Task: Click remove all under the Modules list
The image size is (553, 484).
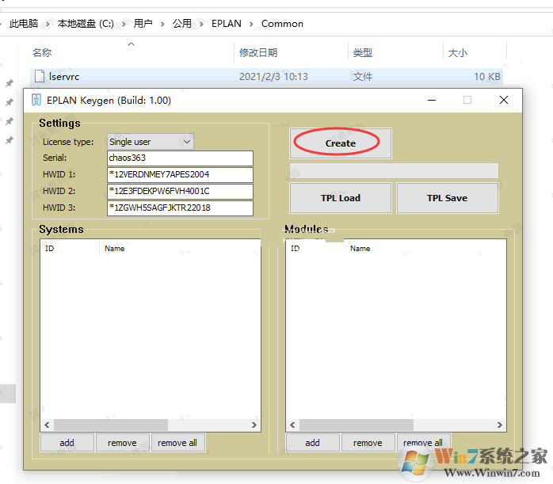Action: coord(423,443)
